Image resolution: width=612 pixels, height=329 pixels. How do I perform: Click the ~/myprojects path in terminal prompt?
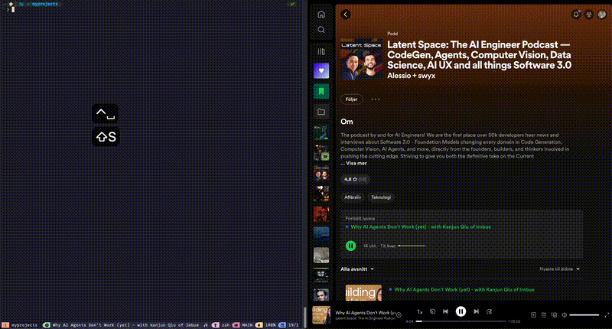pyautogui.click(x=42, y=4)
